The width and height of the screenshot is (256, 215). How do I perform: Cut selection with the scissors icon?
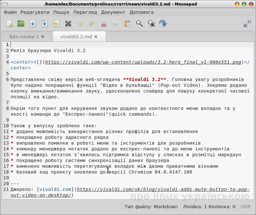103,23
